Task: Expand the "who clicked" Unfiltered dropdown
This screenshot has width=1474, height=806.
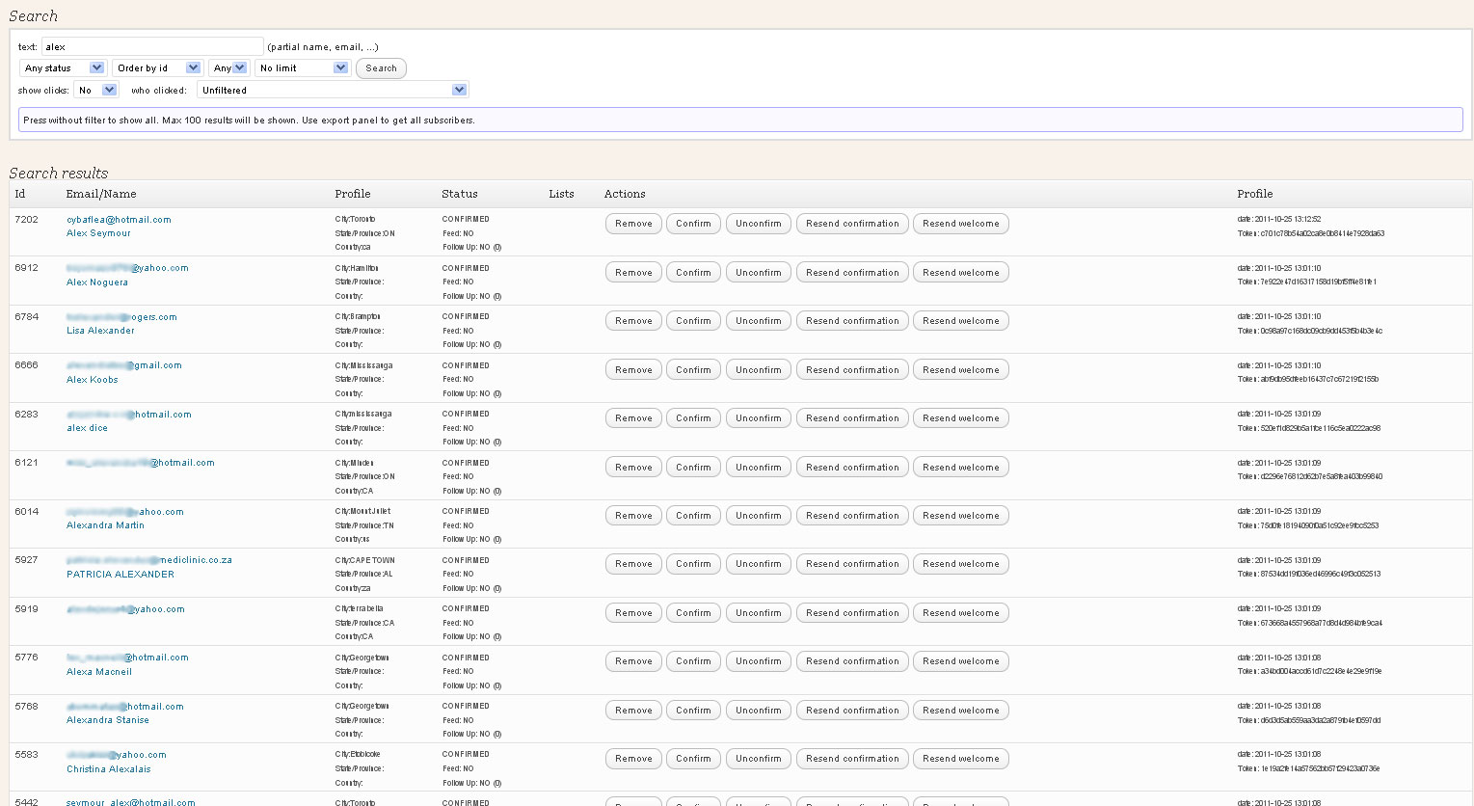Action: 333,91
